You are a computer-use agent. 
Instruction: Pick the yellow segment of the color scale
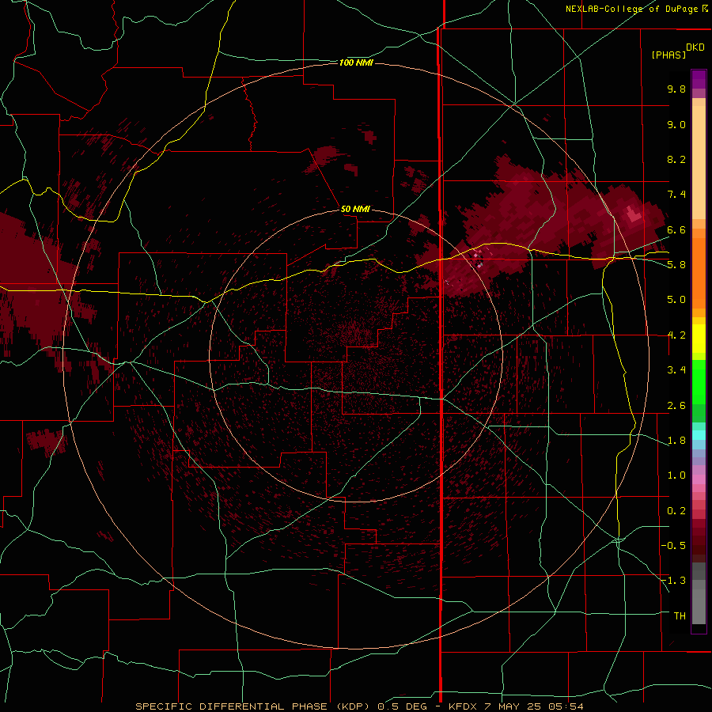[699, 339]
